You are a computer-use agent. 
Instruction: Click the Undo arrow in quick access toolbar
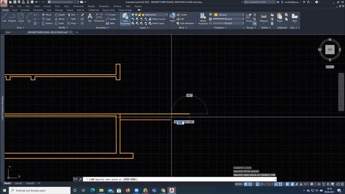[x=37, y=2]
